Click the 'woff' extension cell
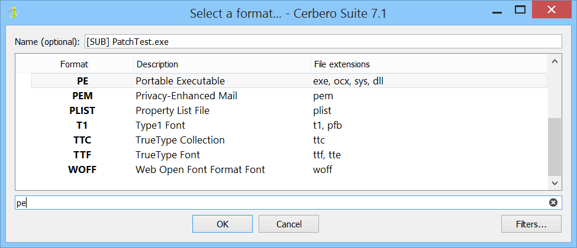The height and width of the screenshot is (248, 577). [x=323, y=169]
